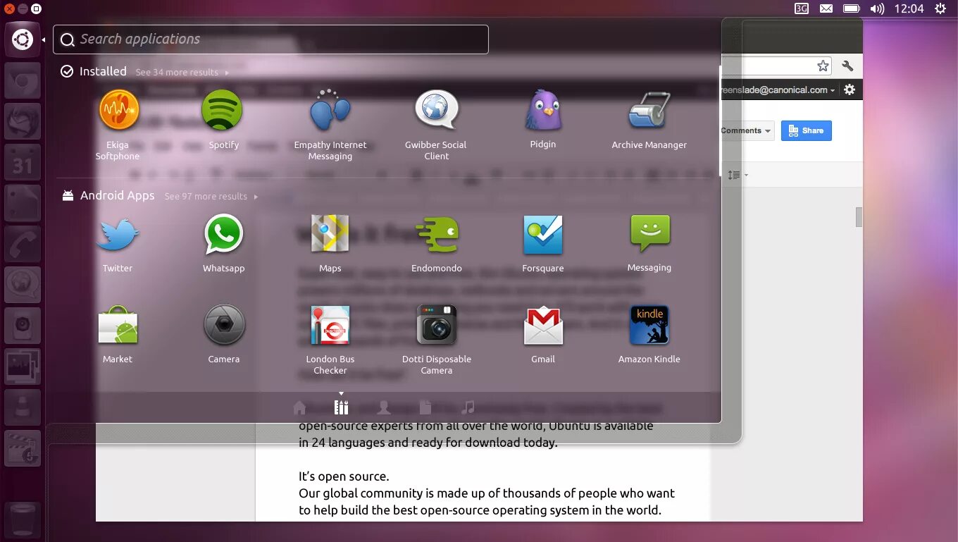The height and width of the screenshot is (542, 958).
Task: Start the Pidgin messenger app
Action: (543, 111)
